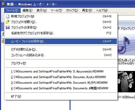Open recent file とかち.MSWMM

pyautogui.click(x=61, y=83)
